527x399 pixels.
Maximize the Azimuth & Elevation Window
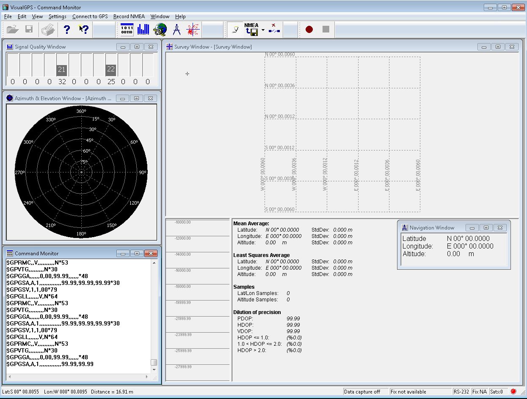point(136,98)
